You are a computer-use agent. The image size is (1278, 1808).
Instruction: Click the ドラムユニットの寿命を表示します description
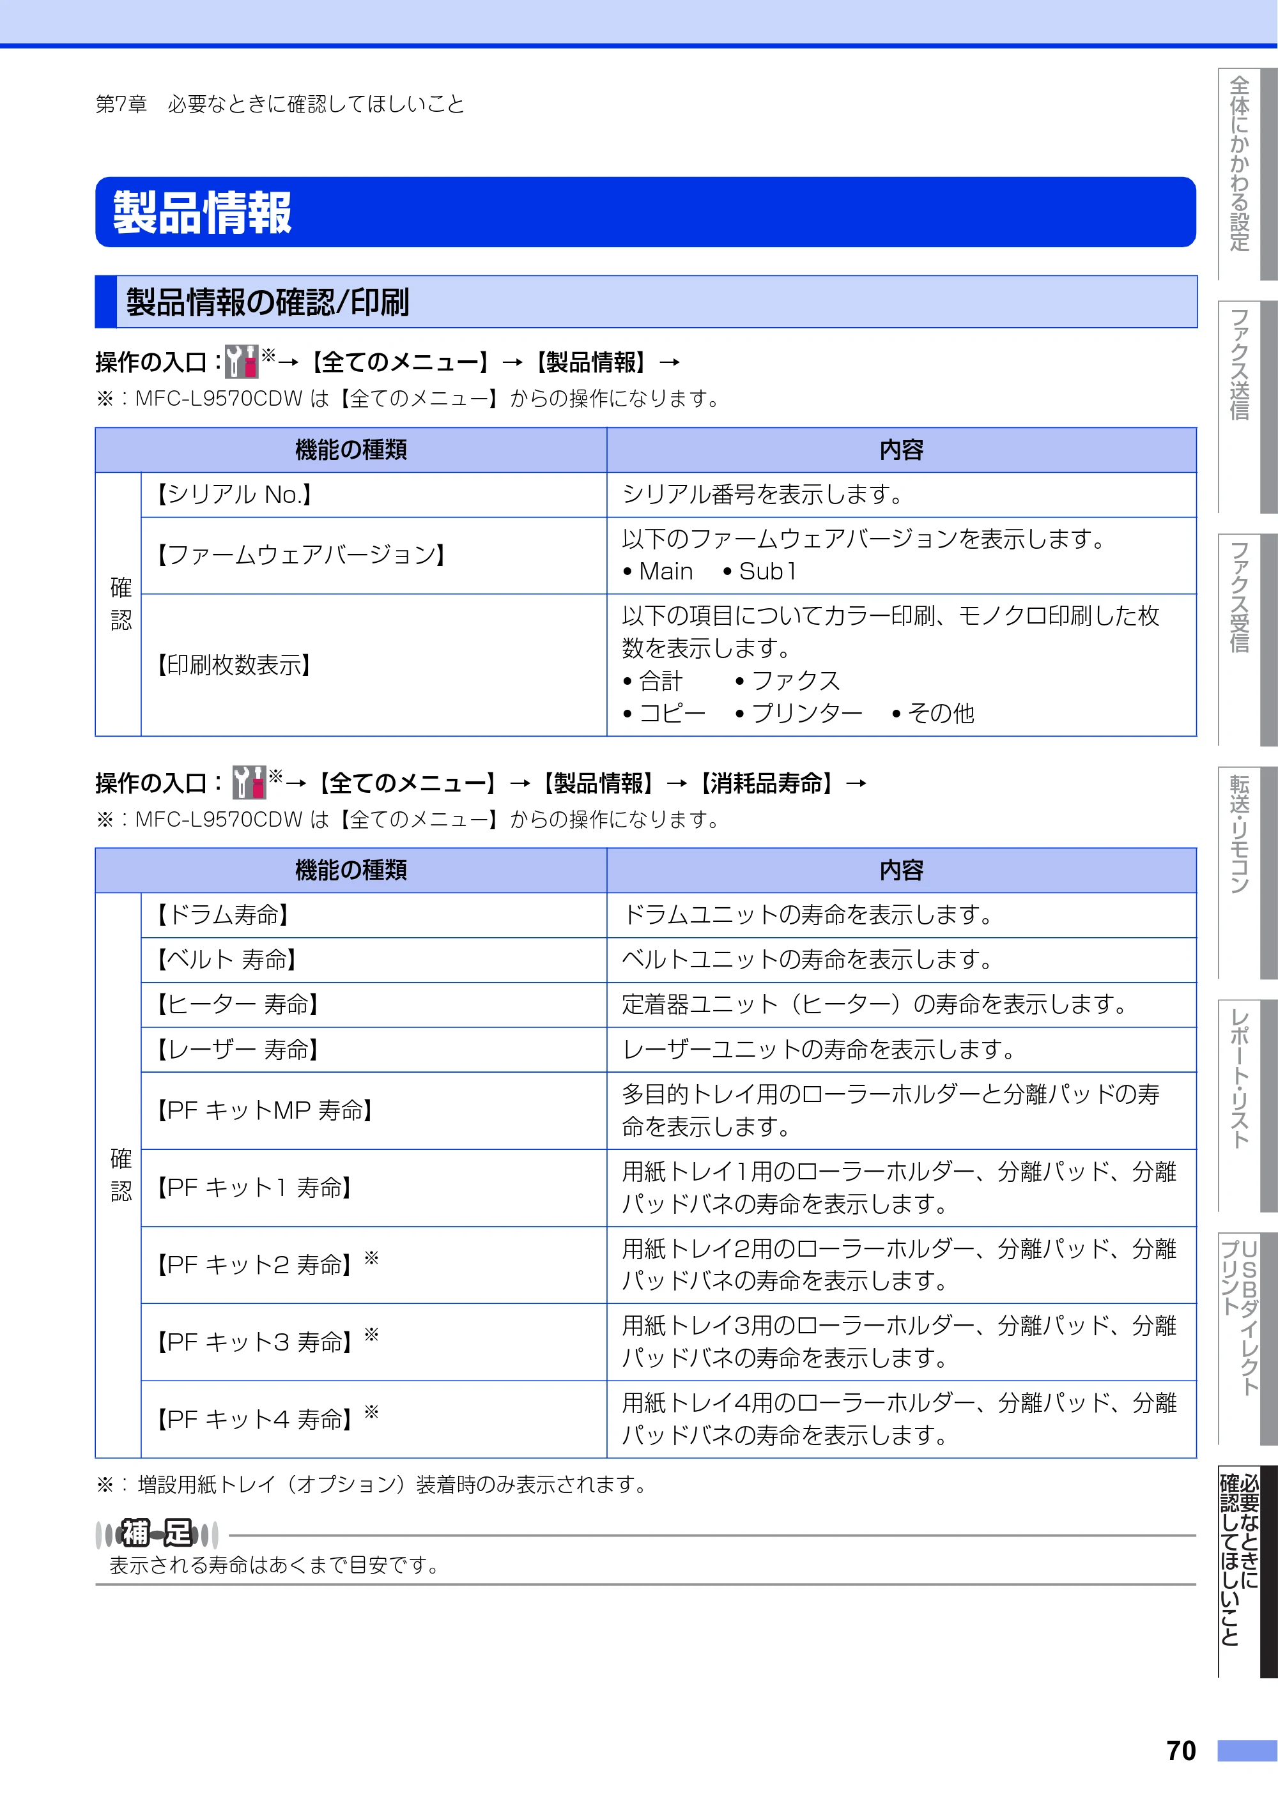pyautogui.click(x=808, y=915)
